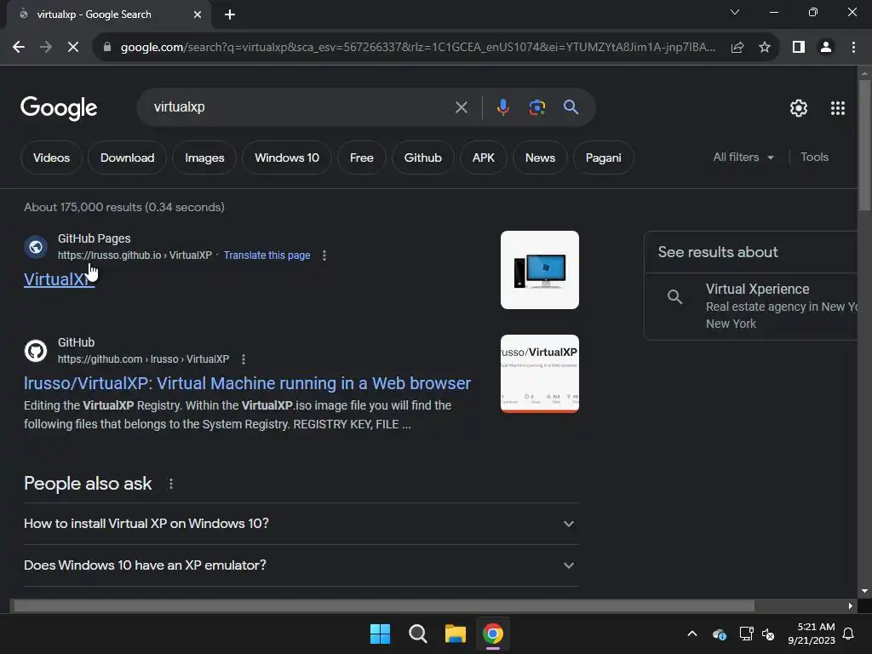Launch File Explorer from taskbar
Viewport: 872px width, 654px height.
click(x=456, y=634)
